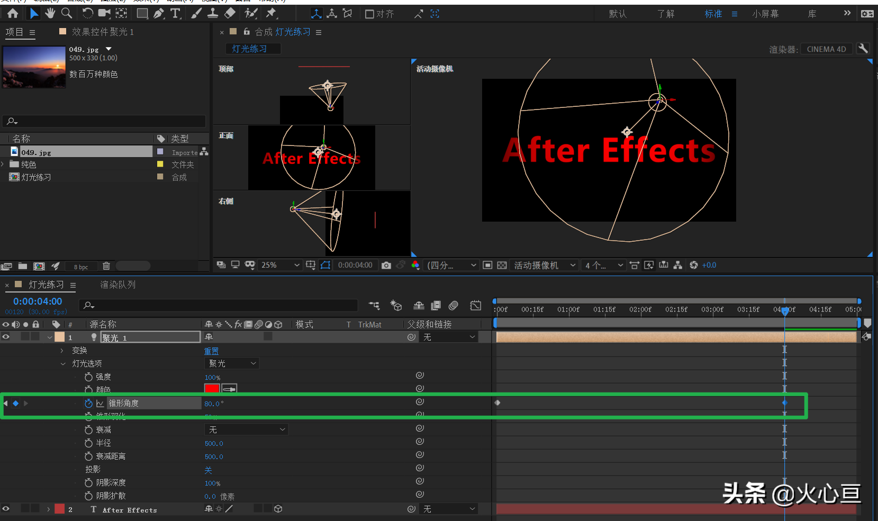The width and height of the screenshot is (878, 521).
Task: Click the 聚光 1 layer label color
Action: 60,337
